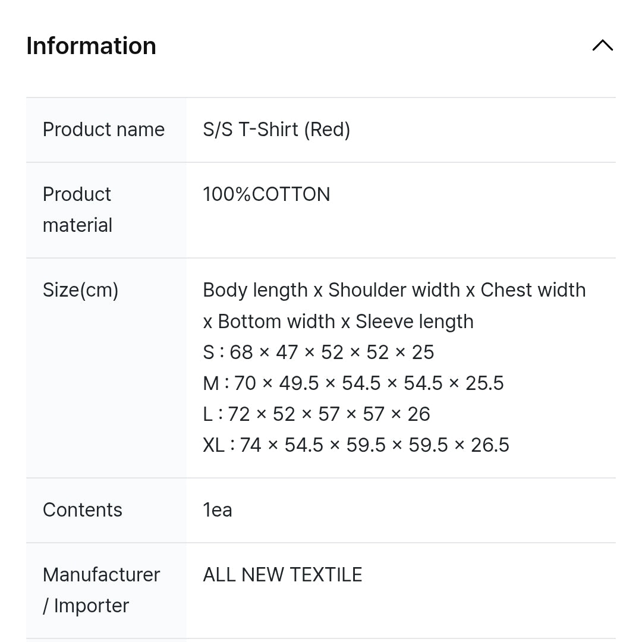This screenshot has width=642, height=642.
Task: Select the 100%COTTON value
Action: tap(266, 194)
